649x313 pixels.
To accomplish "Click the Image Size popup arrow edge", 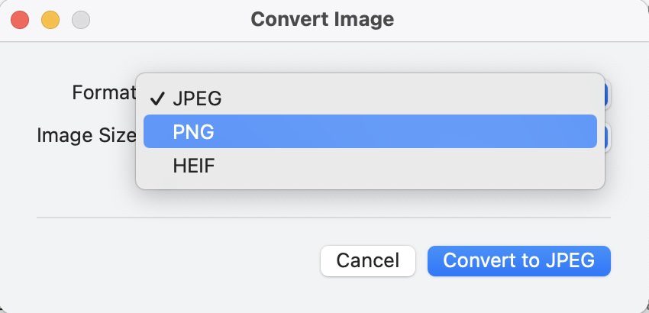I will [607, 136].
